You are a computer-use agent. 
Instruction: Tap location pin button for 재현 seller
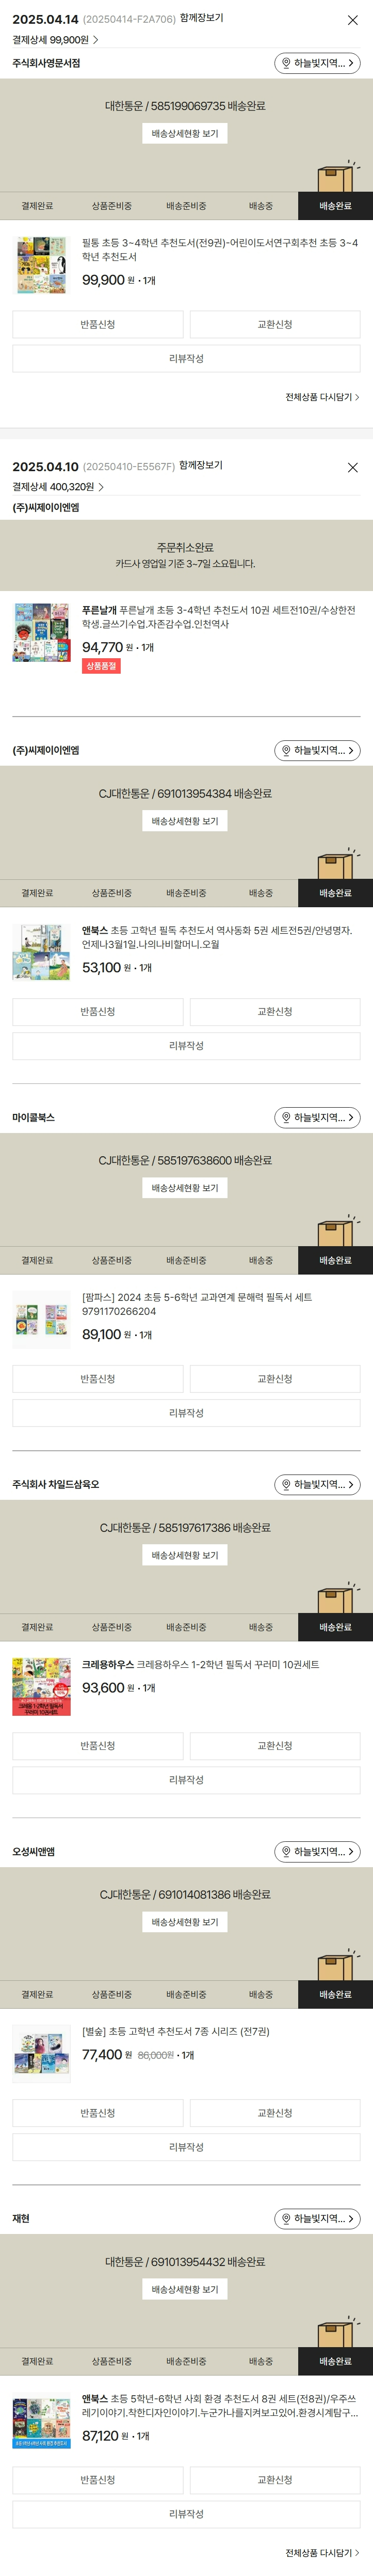[317, 2218]
